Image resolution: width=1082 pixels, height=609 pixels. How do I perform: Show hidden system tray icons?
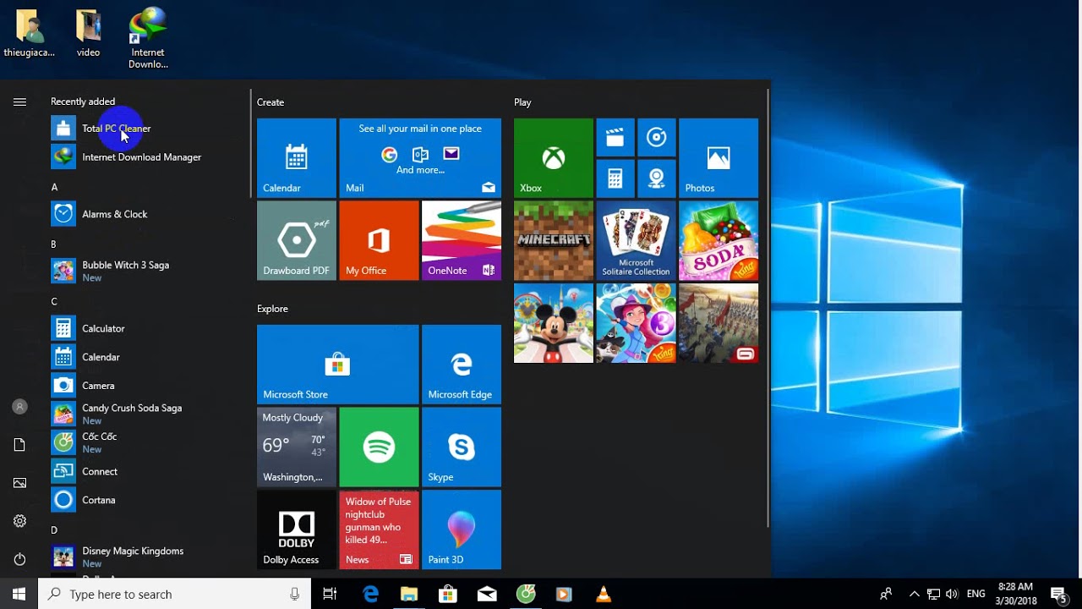[914, 594]
